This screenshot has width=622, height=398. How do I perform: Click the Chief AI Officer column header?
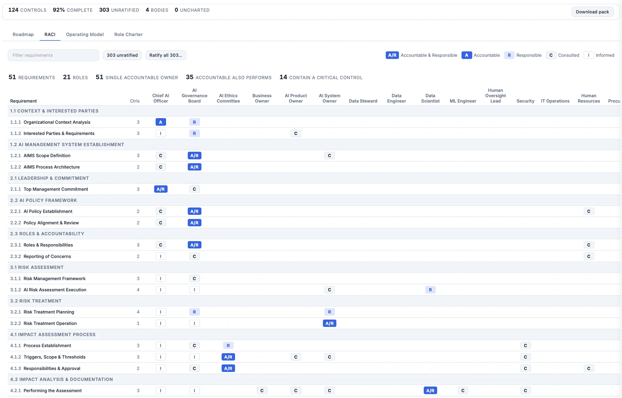click(161, 98)
